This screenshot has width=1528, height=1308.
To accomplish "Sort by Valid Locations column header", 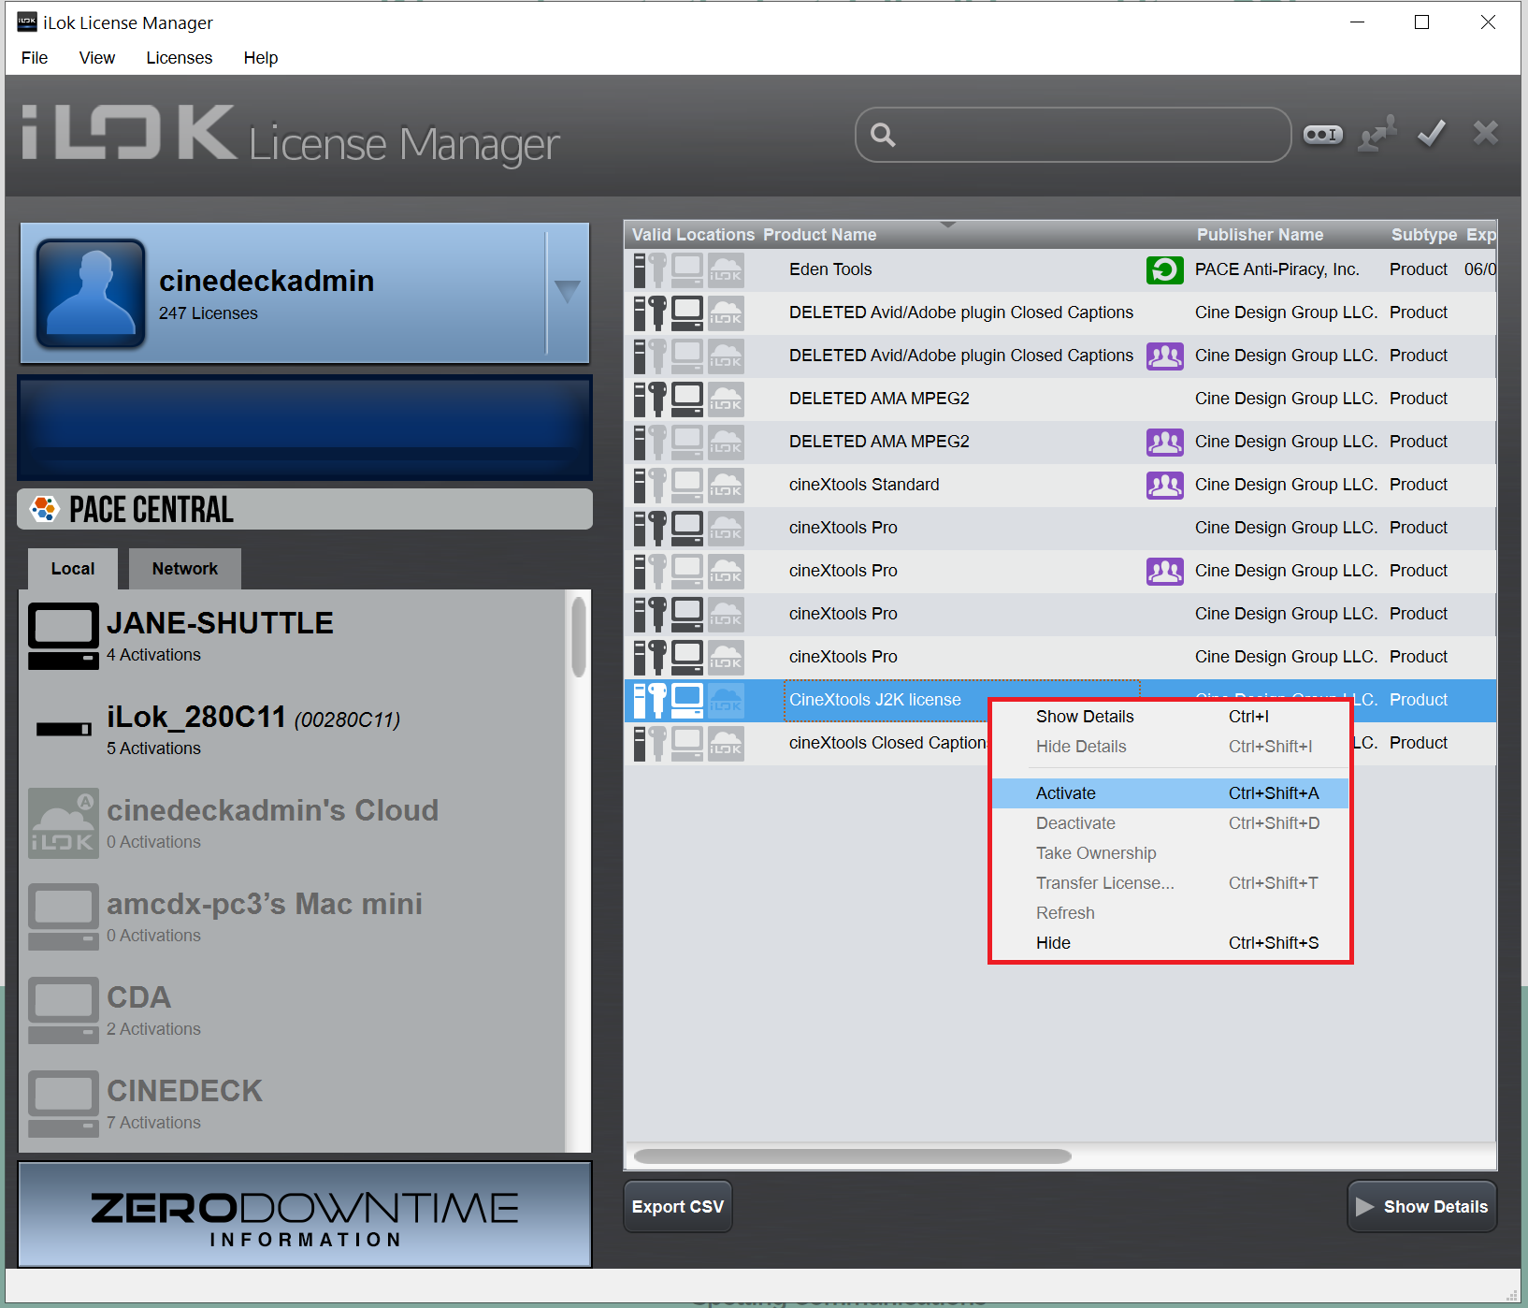I will pyautogui.click(x=693, y=235).
